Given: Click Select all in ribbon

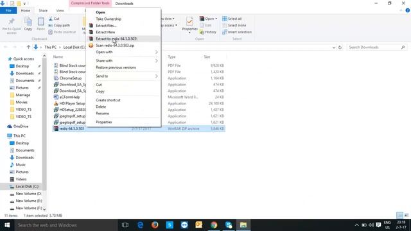Looking at the screenshot, I should coord(232,19).
